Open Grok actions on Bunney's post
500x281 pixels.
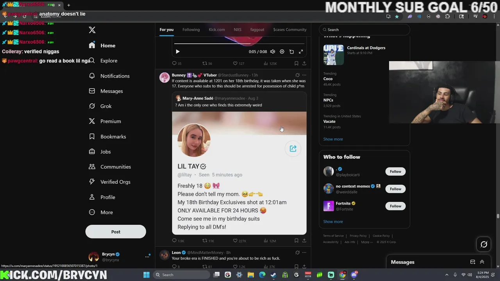tap(298, 75)
